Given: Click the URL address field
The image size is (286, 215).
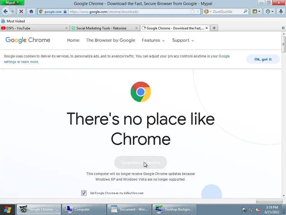Looking at the screenshot, I should coord(128,12).
